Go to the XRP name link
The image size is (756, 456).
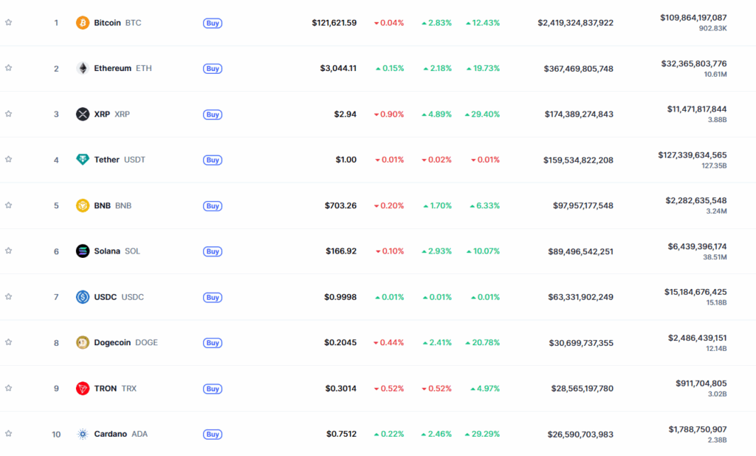tap(112, 114)
